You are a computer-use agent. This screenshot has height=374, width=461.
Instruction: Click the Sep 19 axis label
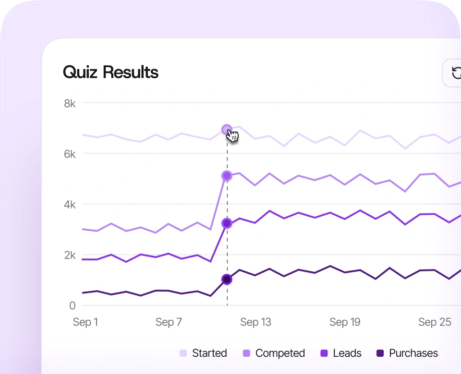(345, 322)
